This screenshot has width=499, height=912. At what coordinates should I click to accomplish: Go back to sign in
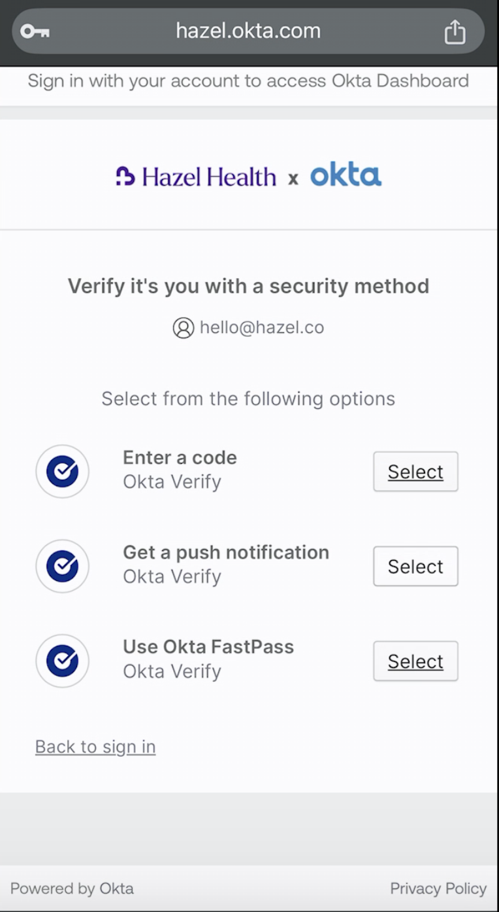coord(95,746)
